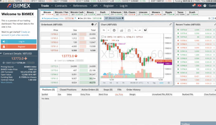The image size is (216, 125).
Task: Sort positions by Liq. Price column
Action: [x=119, y=94]
